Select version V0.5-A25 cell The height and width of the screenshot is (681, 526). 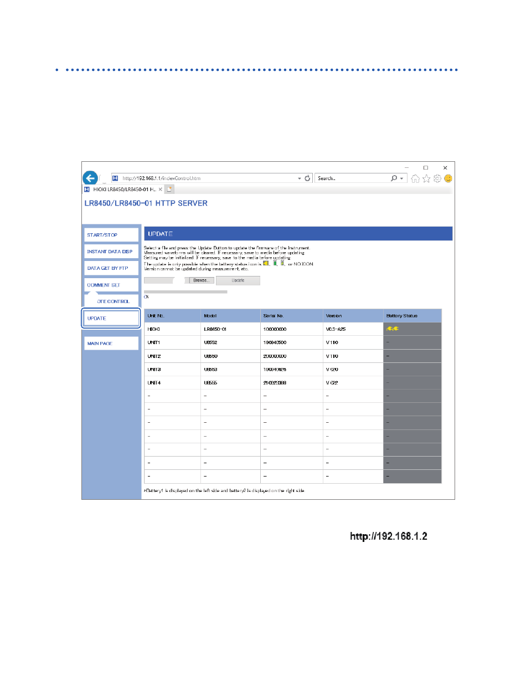353,329
